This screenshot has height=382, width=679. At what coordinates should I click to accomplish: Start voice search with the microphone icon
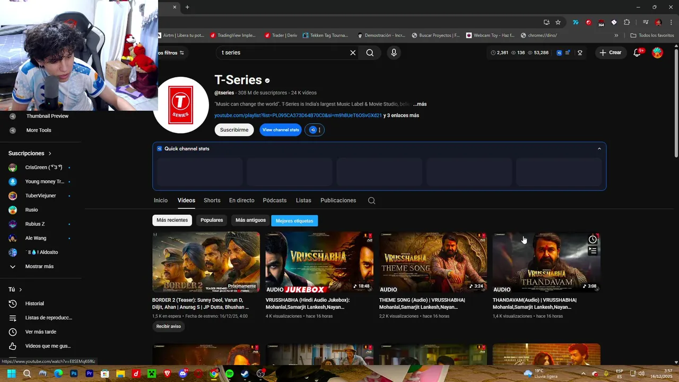[x=394, y=53]
